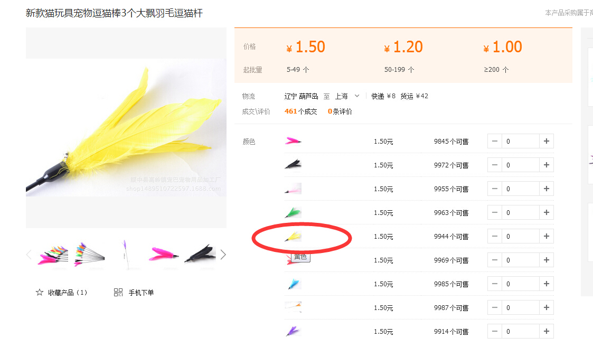Click the favorite star icon beside 收藏产品

point(39,293)
